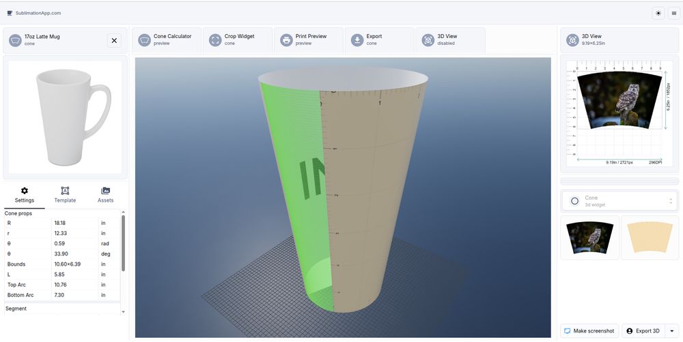Open the Cone Calculator tab
Screen dimensions: 683x342
click(x=167, y=40)
